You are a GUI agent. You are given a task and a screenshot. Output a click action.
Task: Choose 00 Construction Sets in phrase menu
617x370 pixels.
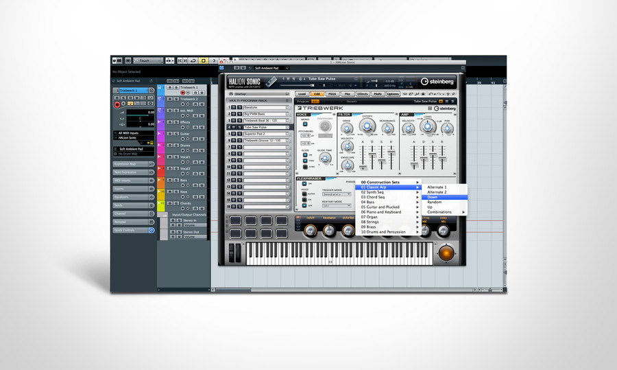click(x=389, y=182)
